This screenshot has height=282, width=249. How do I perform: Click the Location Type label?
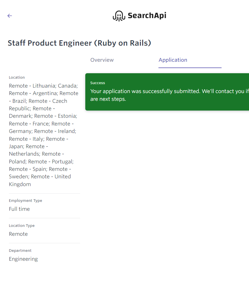pyautogui.click(x=22, y=226)
